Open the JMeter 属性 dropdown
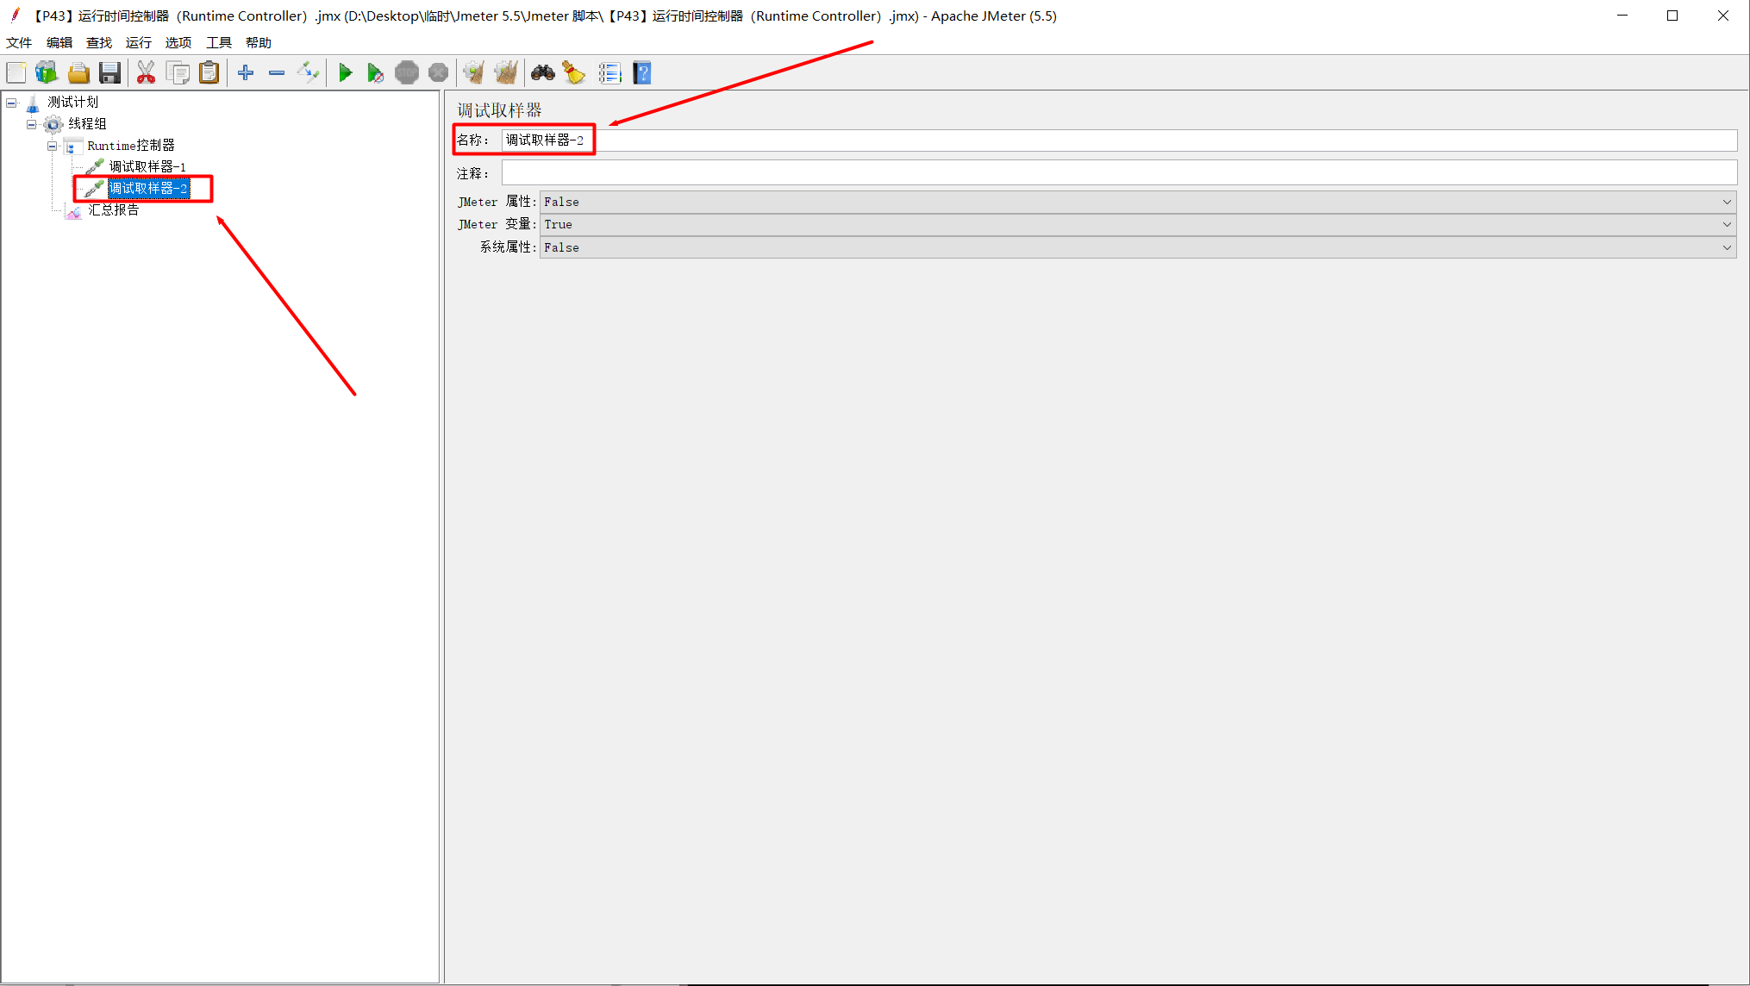 point(1137,202)
